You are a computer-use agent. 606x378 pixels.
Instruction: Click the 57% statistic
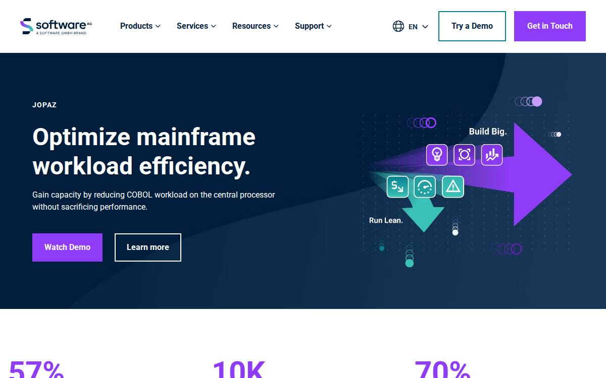pos(36,370)
